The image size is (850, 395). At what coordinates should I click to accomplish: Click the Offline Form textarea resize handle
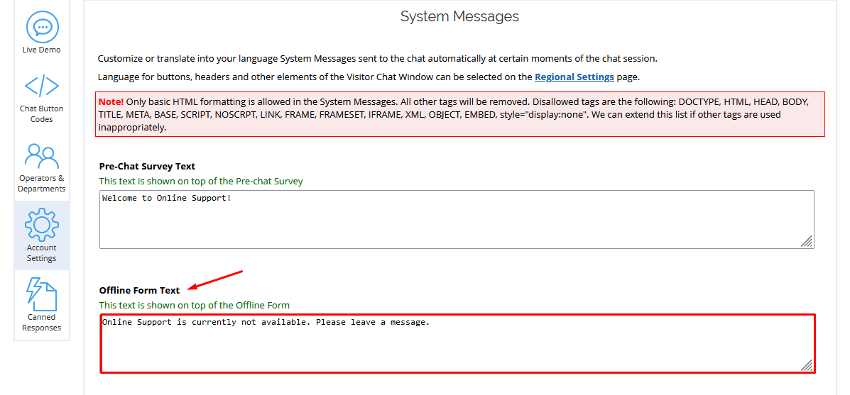[x=807, y=365]
